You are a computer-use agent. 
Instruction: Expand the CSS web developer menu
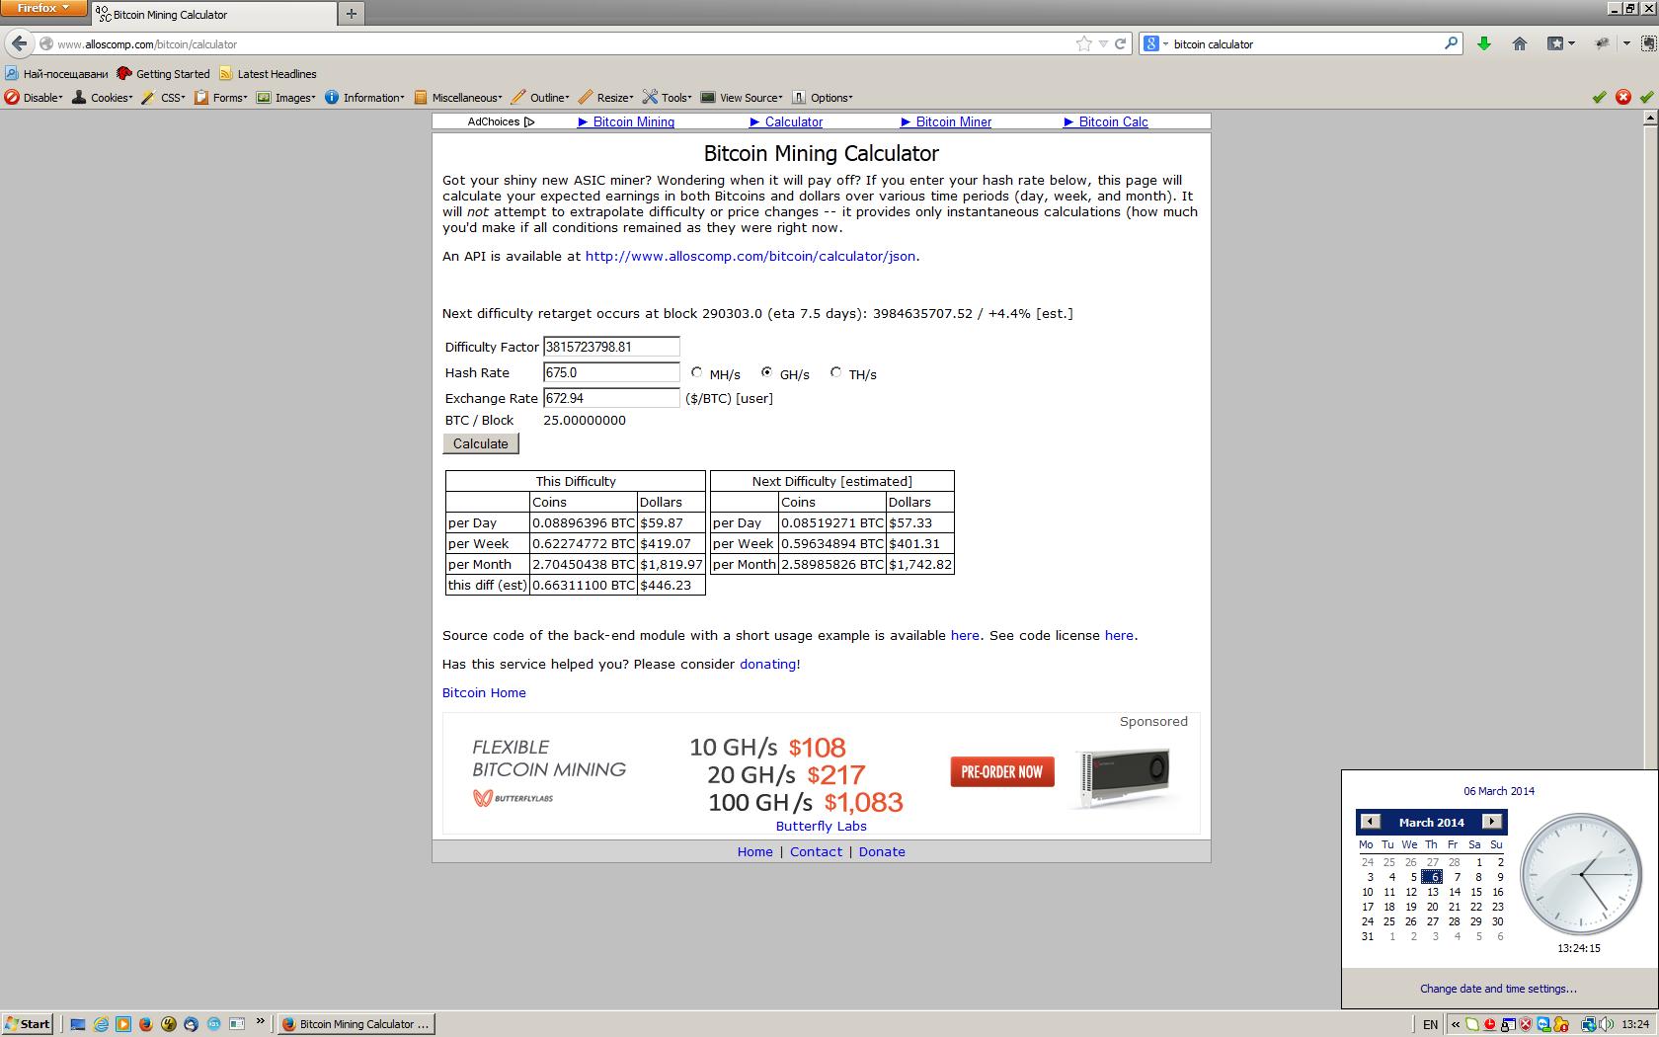coord(163,97)
